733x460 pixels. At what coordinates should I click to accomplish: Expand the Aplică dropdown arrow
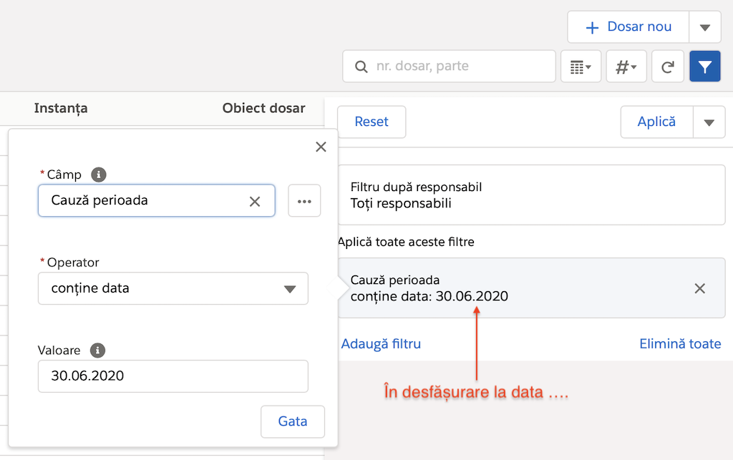(709, 122)
